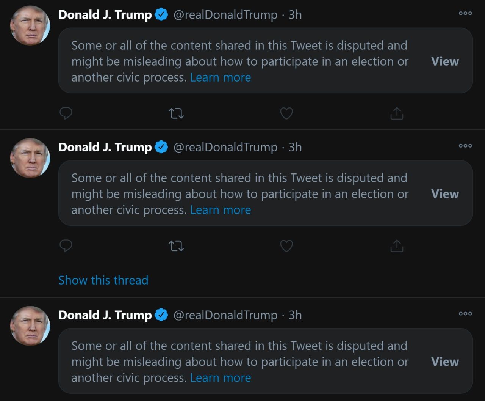Open more options on first tweet
The height and width of the screenshot is (401, 485).
465,13
